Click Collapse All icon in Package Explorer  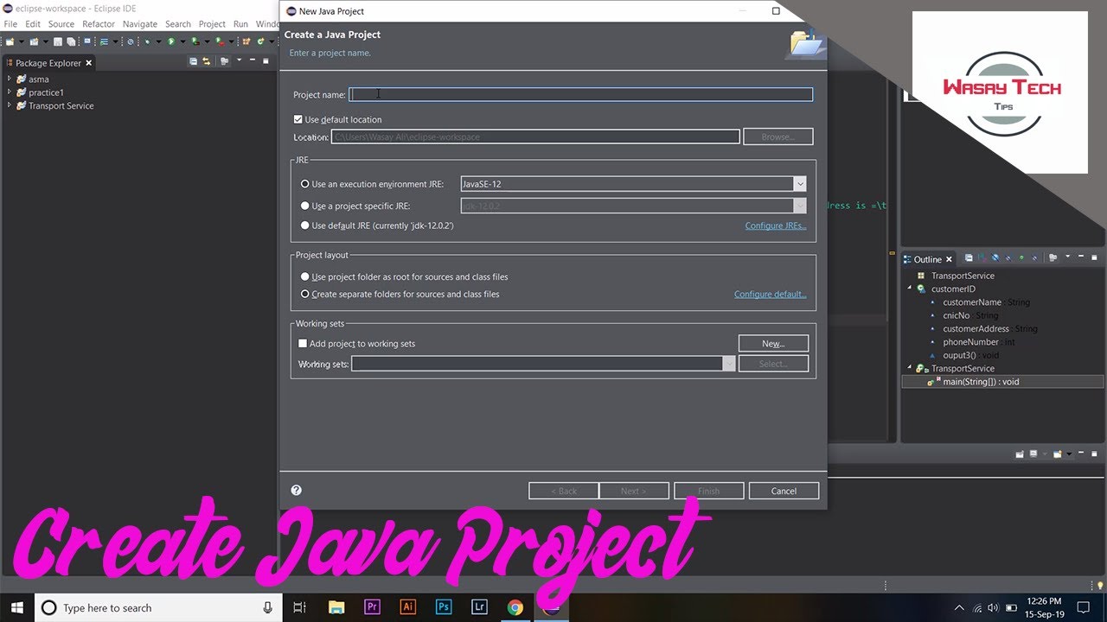pyautogui.click(x=193, y=61)
